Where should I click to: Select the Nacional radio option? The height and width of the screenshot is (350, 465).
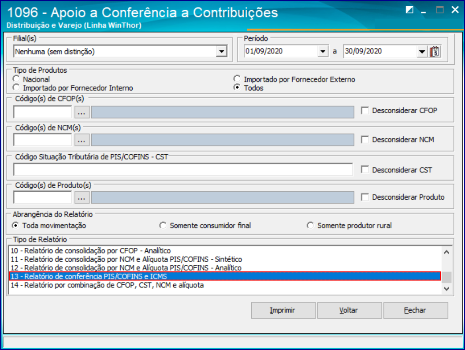click(16, 79)
